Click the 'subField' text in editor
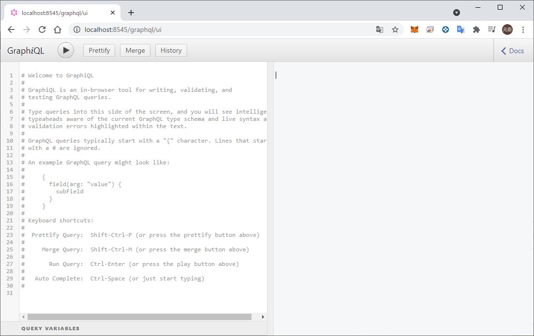534x336 pixels. pyautogui.click(x=70, y=191)
